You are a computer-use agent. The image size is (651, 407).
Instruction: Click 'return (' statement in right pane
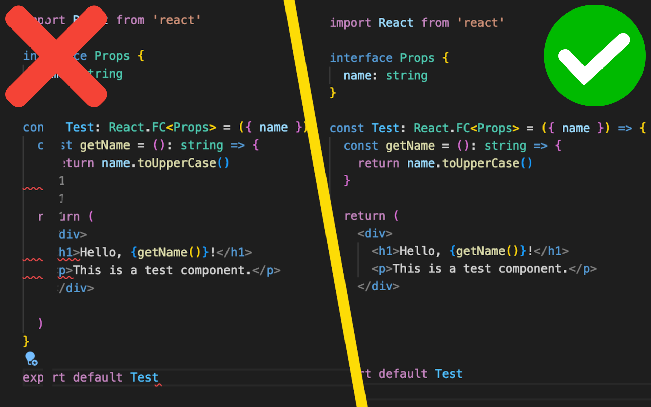371,216
